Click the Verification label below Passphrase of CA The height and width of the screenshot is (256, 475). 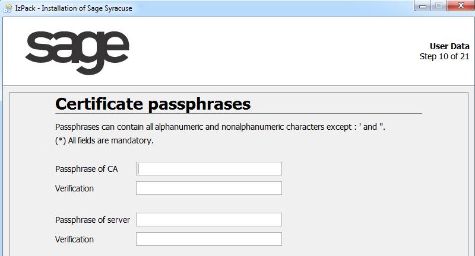point(74,188)
